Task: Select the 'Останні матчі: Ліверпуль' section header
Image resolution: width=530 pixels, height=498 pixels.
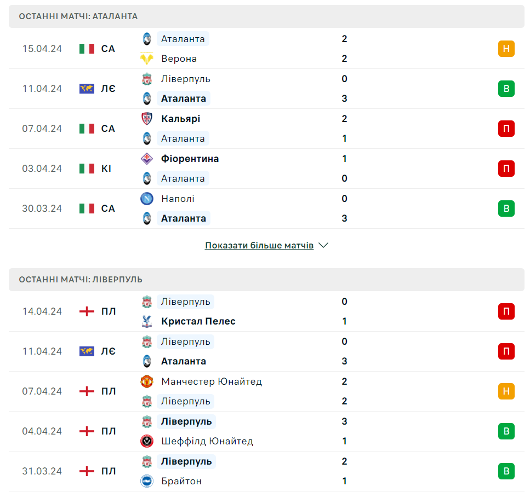Action: point(81,280)
